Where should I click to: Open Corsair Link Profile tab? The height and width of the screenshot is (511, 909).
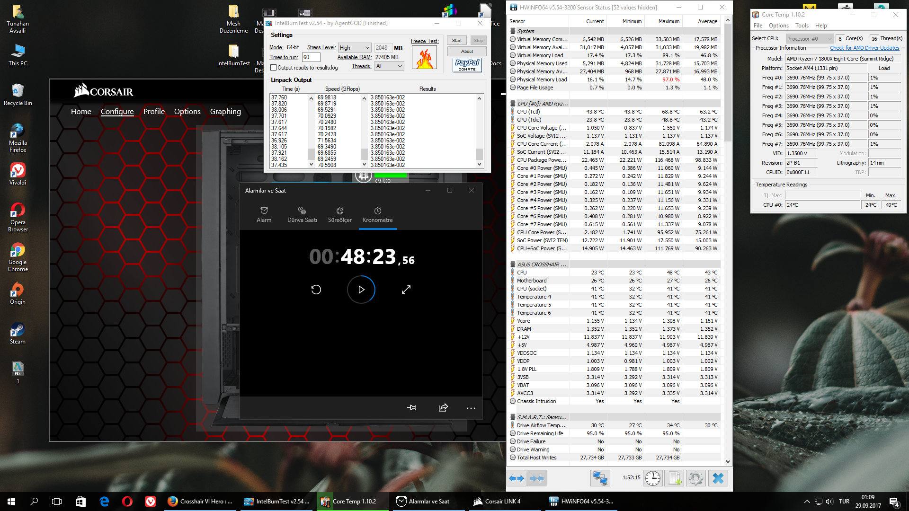click(154, 112)
